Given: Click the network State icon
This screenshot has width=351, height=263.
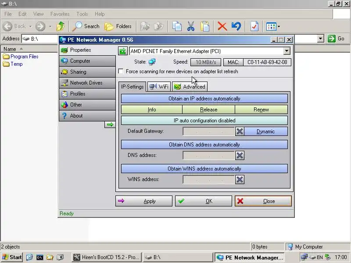Looking at the screenshot, I should click(152, 62).
